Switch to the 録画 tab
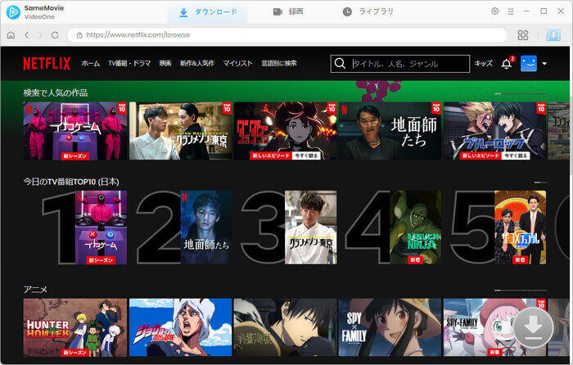The height and width of the screenshot is (365, 573). pyautogui.click(x=288, y=12)
